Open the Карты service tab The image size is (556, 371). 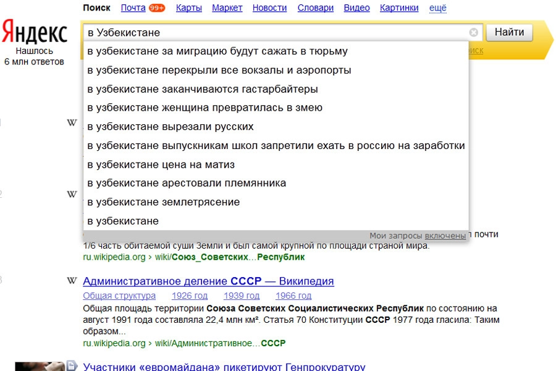[188, 8]
